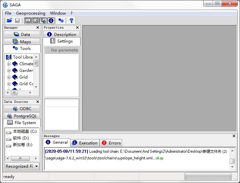Switch to the Data tab in Manager

point(22,35)
